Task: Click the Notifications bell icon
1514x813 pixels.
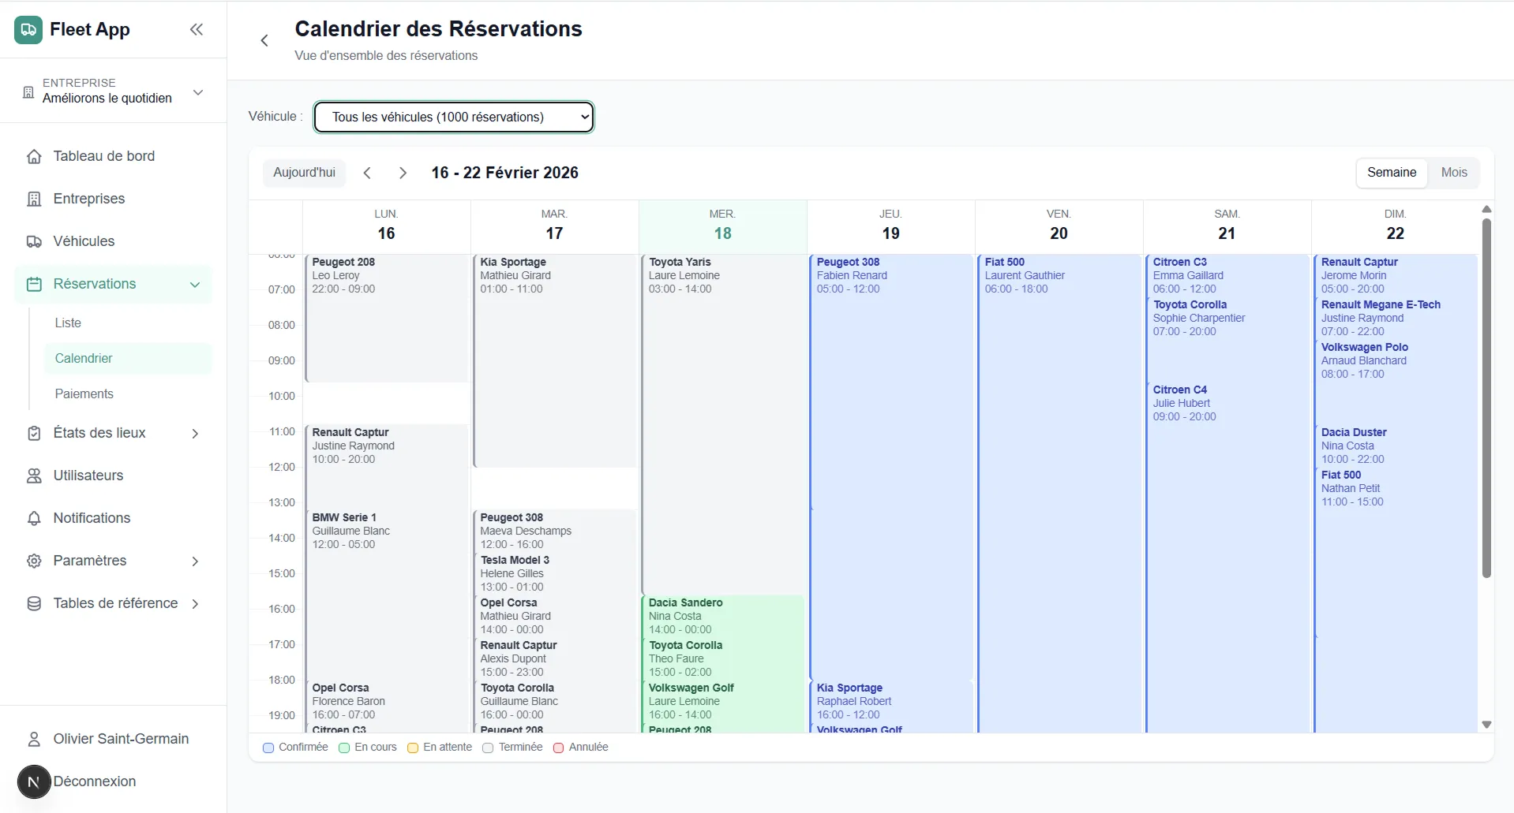Action: click(35, 518)
